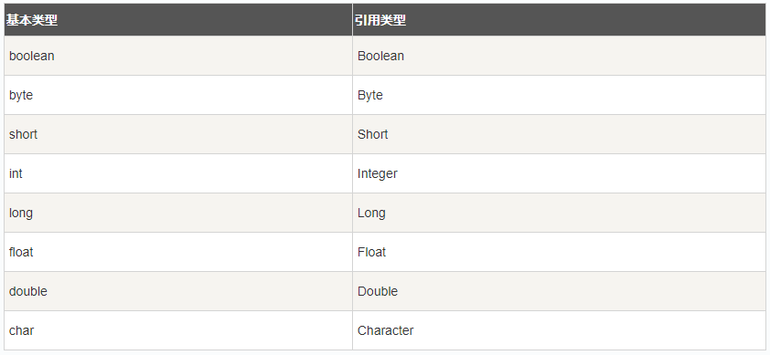Select the boolean cell
Screen dimensions: 770x355
[178, 56]
